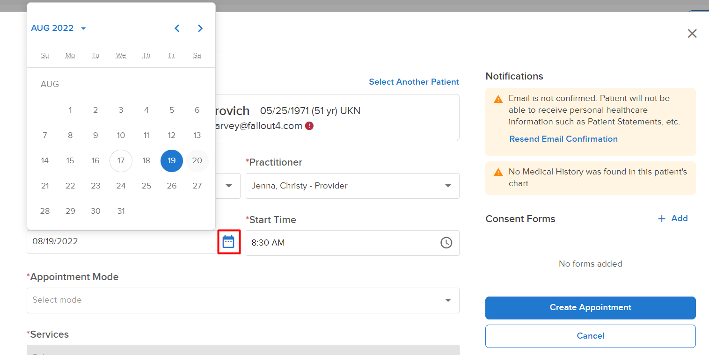The width and height of the screenshot is (709, 355).
Task: Click the No forms added text
Action: (591, 264)
